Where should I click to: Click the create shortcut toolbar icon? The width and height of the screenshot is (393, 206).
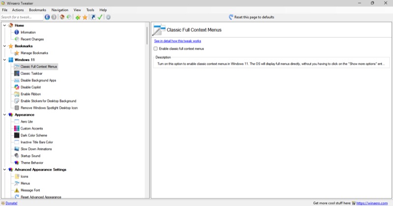[x=93, y=17]
